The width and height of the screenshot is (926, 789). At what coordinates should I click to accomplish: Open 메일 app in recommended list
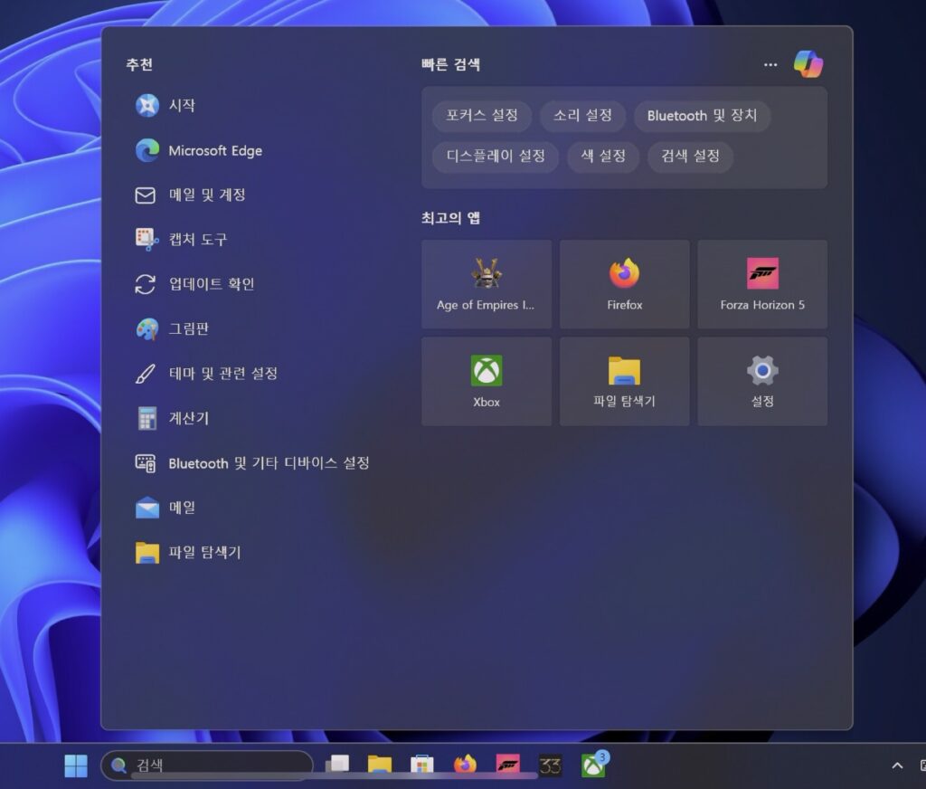[x=165, y=508]
